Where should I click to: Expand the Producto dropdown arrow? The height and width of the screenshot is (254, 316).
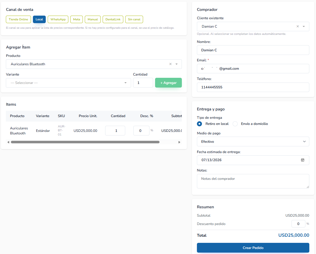[177, 64]
